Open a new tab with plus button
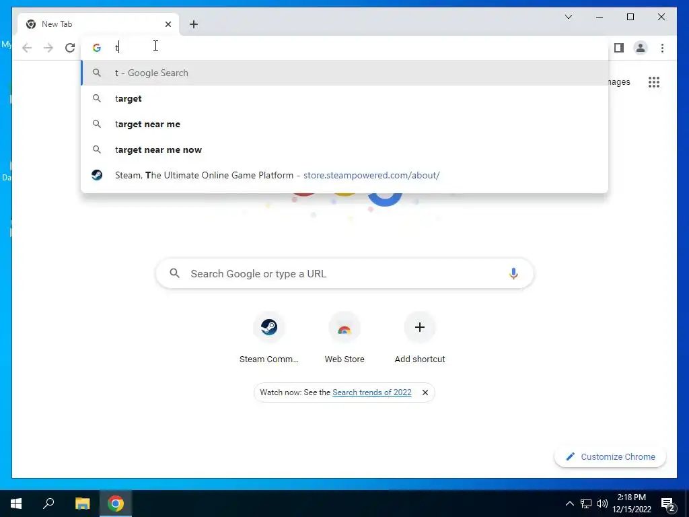 tap(194, 24)
